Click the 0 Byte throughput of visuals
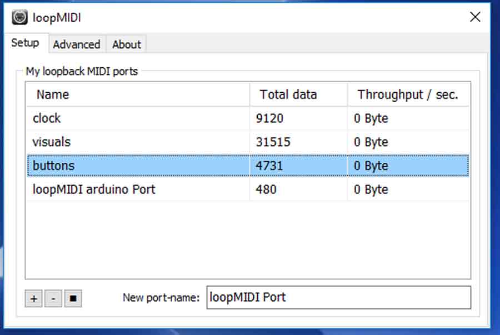The width and height of the screenshot is (500, 335). point(371,142)
